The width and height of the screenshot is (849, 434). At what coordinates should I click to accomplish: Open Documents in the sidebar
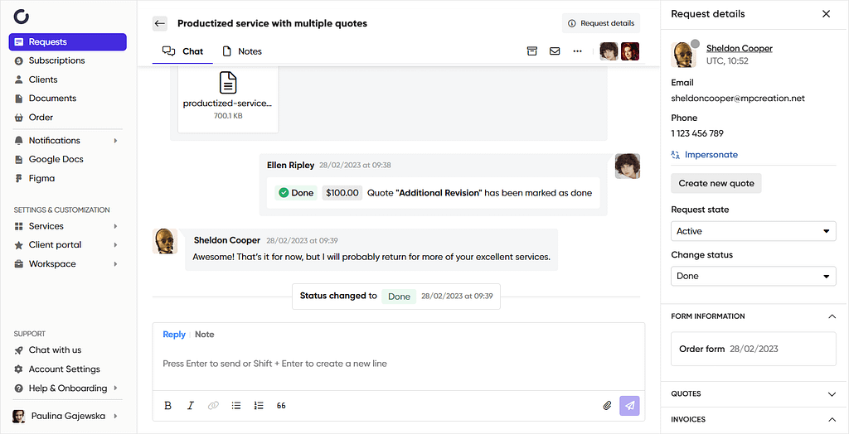click(52, 98)
